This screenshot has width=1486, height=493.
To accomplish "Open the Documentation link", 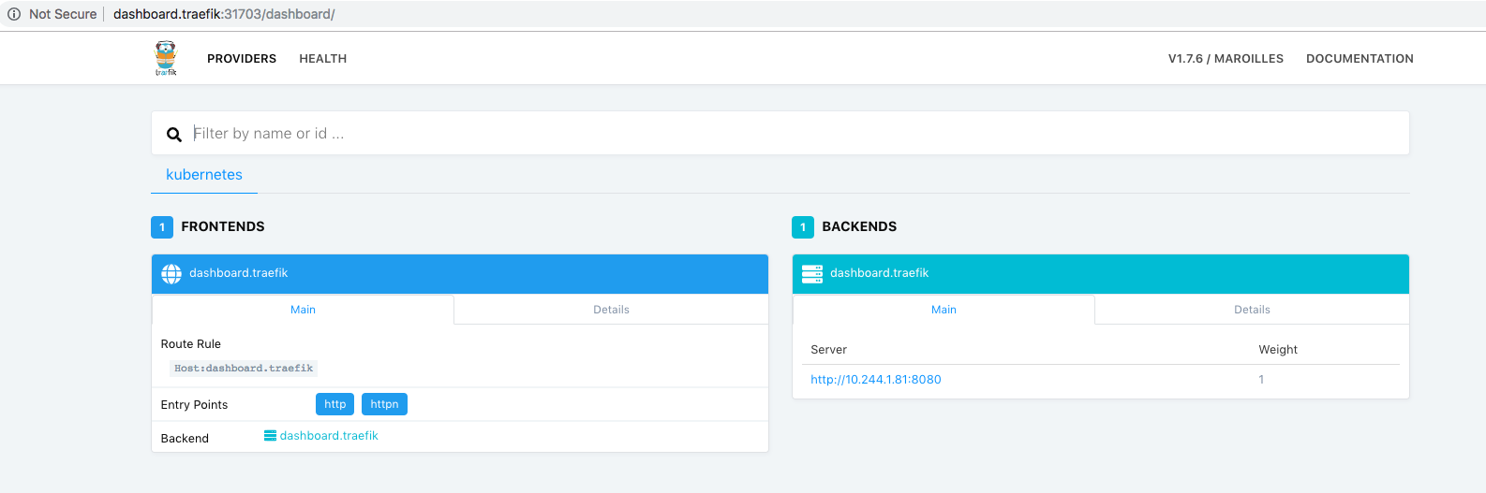I will point(1360,59).
